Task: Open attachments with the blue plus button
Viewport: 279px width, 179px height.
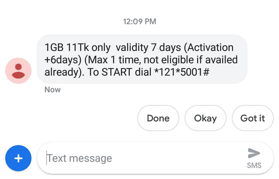Action: 18,158
